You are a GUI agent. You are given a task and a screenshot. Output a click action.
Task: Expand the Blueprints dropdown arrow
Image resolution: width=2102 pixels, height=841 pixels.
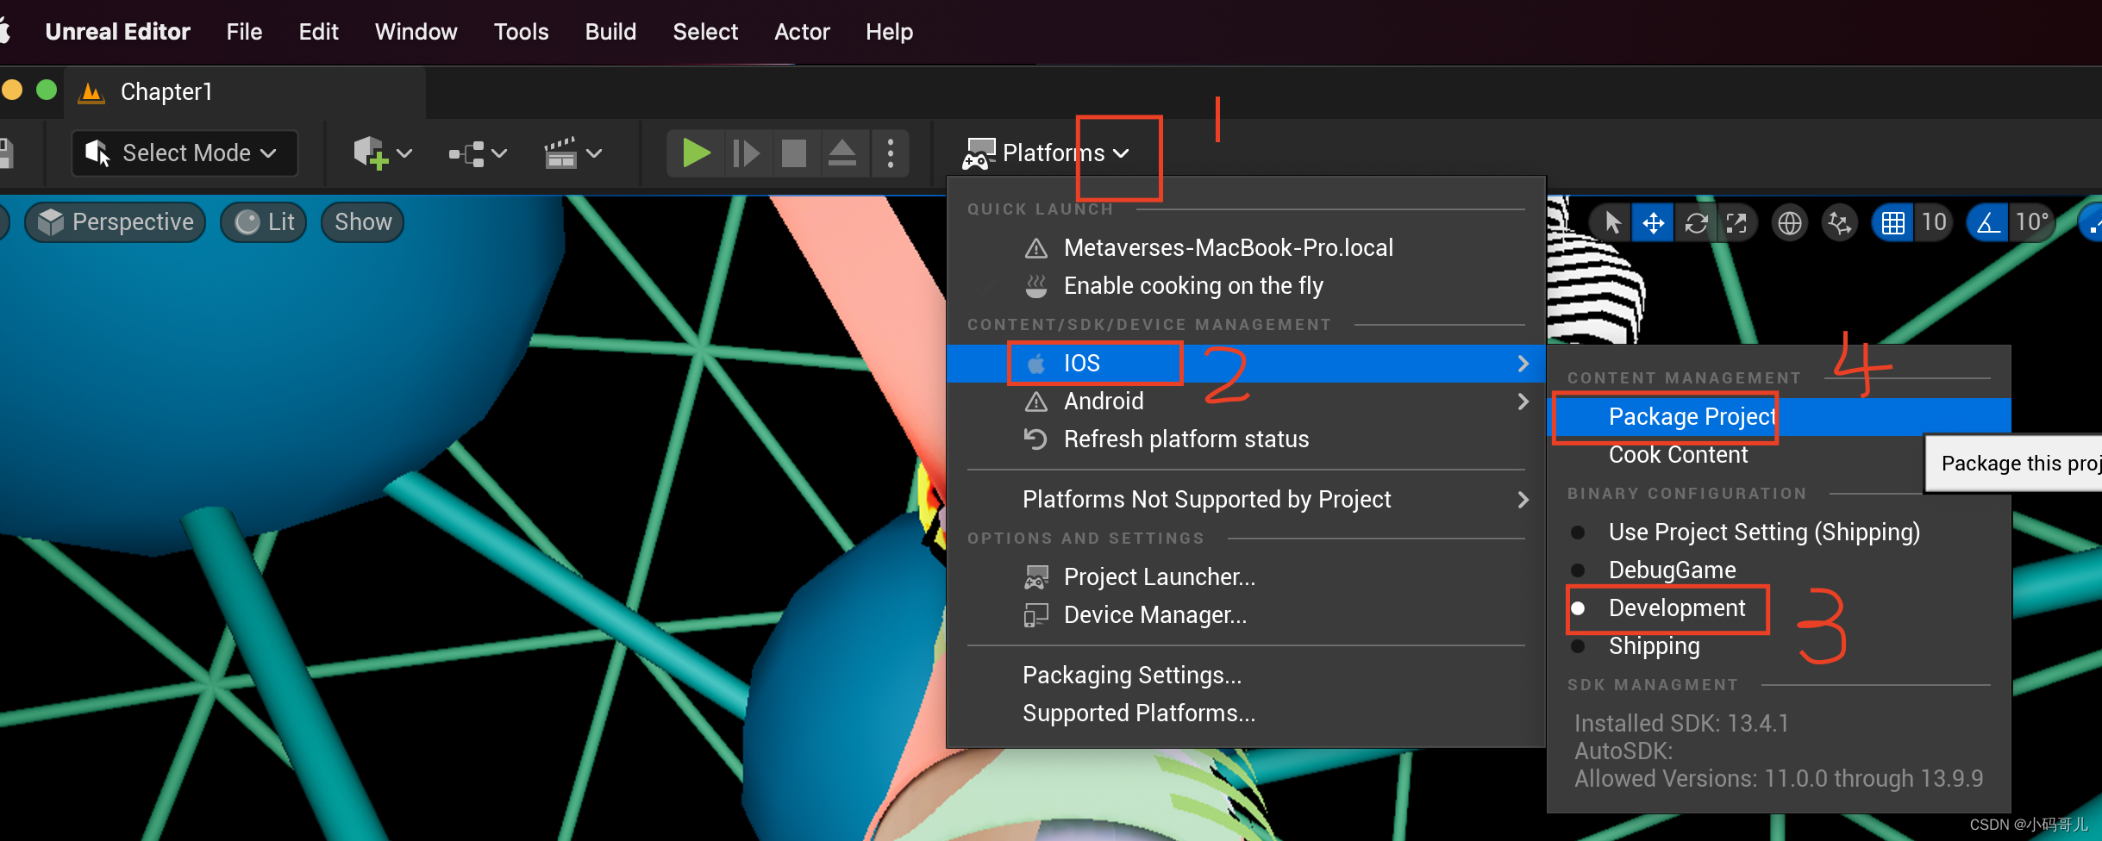(x=499, y=153)
